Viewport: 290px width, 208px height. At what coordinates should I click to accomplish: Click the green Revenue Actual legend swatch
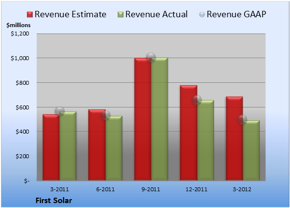(120, 14)
